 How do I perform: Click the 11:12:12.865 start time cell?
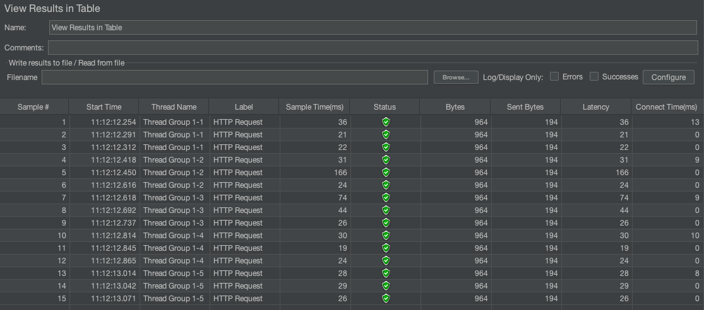pos(104,261)
